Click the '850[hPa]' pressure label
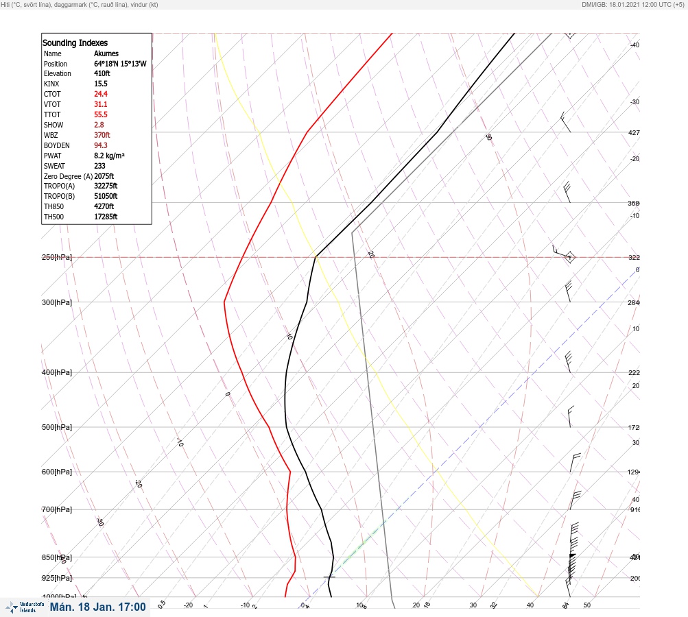 [57, 557]
